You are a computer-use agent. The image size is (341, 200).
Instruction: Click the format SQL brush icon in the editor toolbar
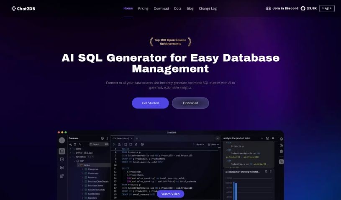coord(136,144)
